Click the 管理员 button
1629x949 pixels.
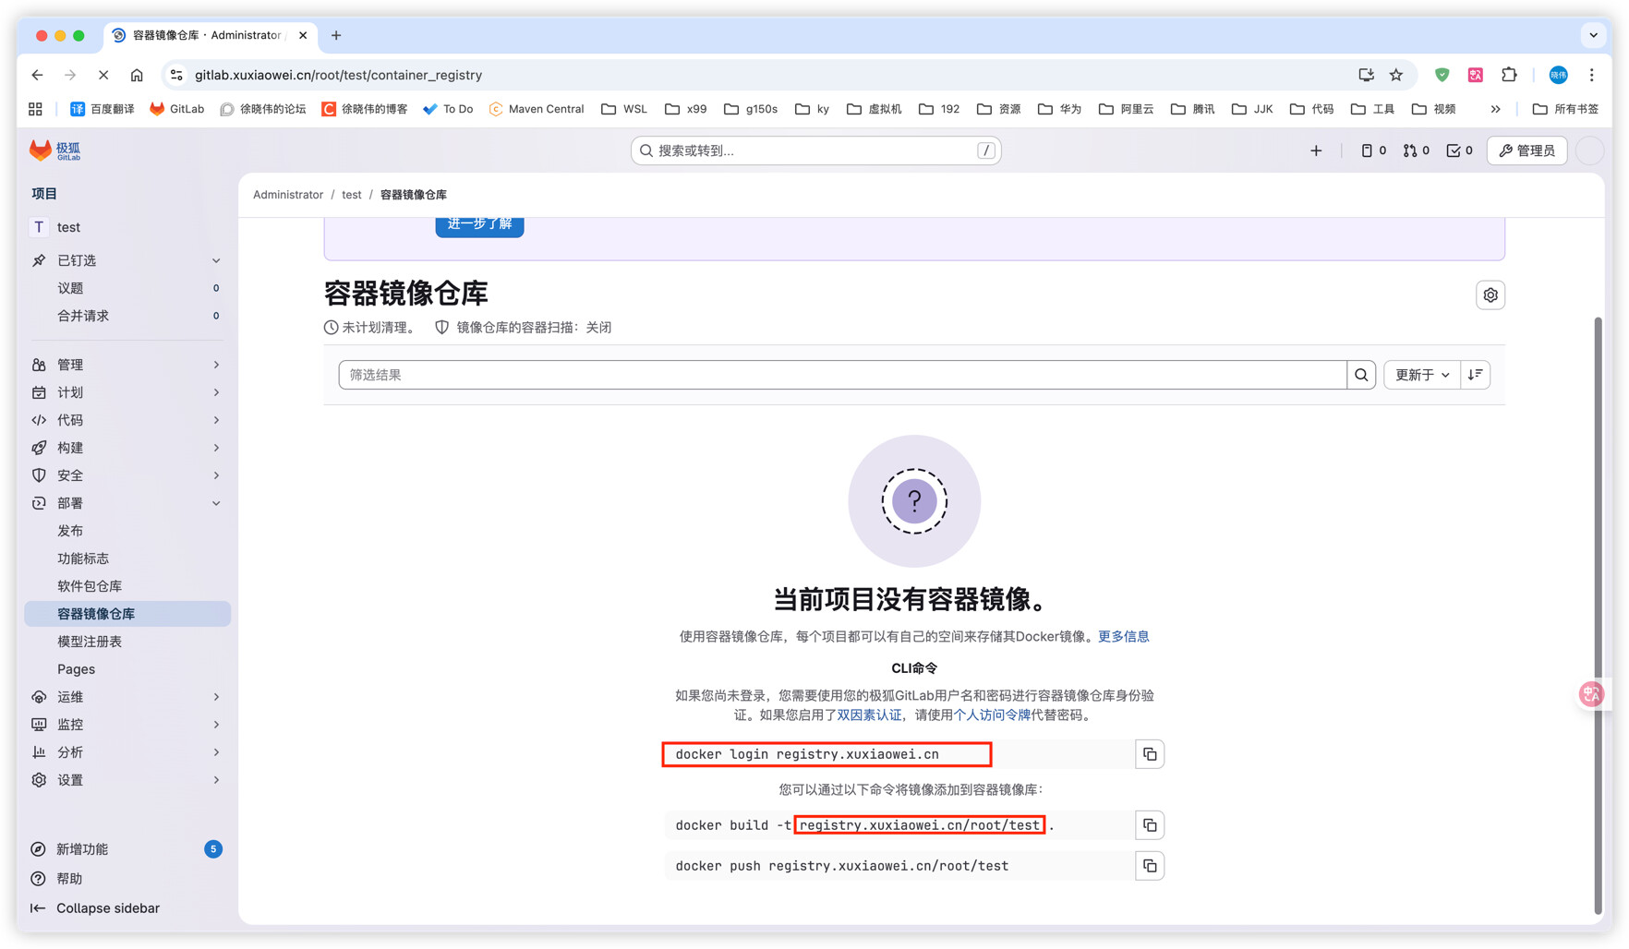[1526, 150]
